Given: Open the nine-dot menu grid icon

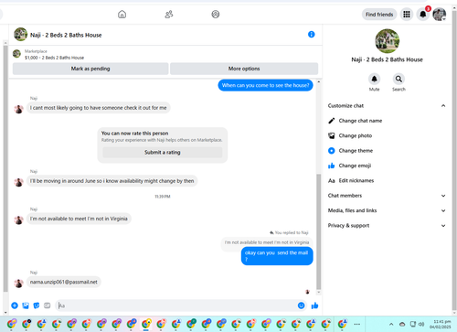Looking at the screenshot, I should pyautogui.click(x=407, y=15).
